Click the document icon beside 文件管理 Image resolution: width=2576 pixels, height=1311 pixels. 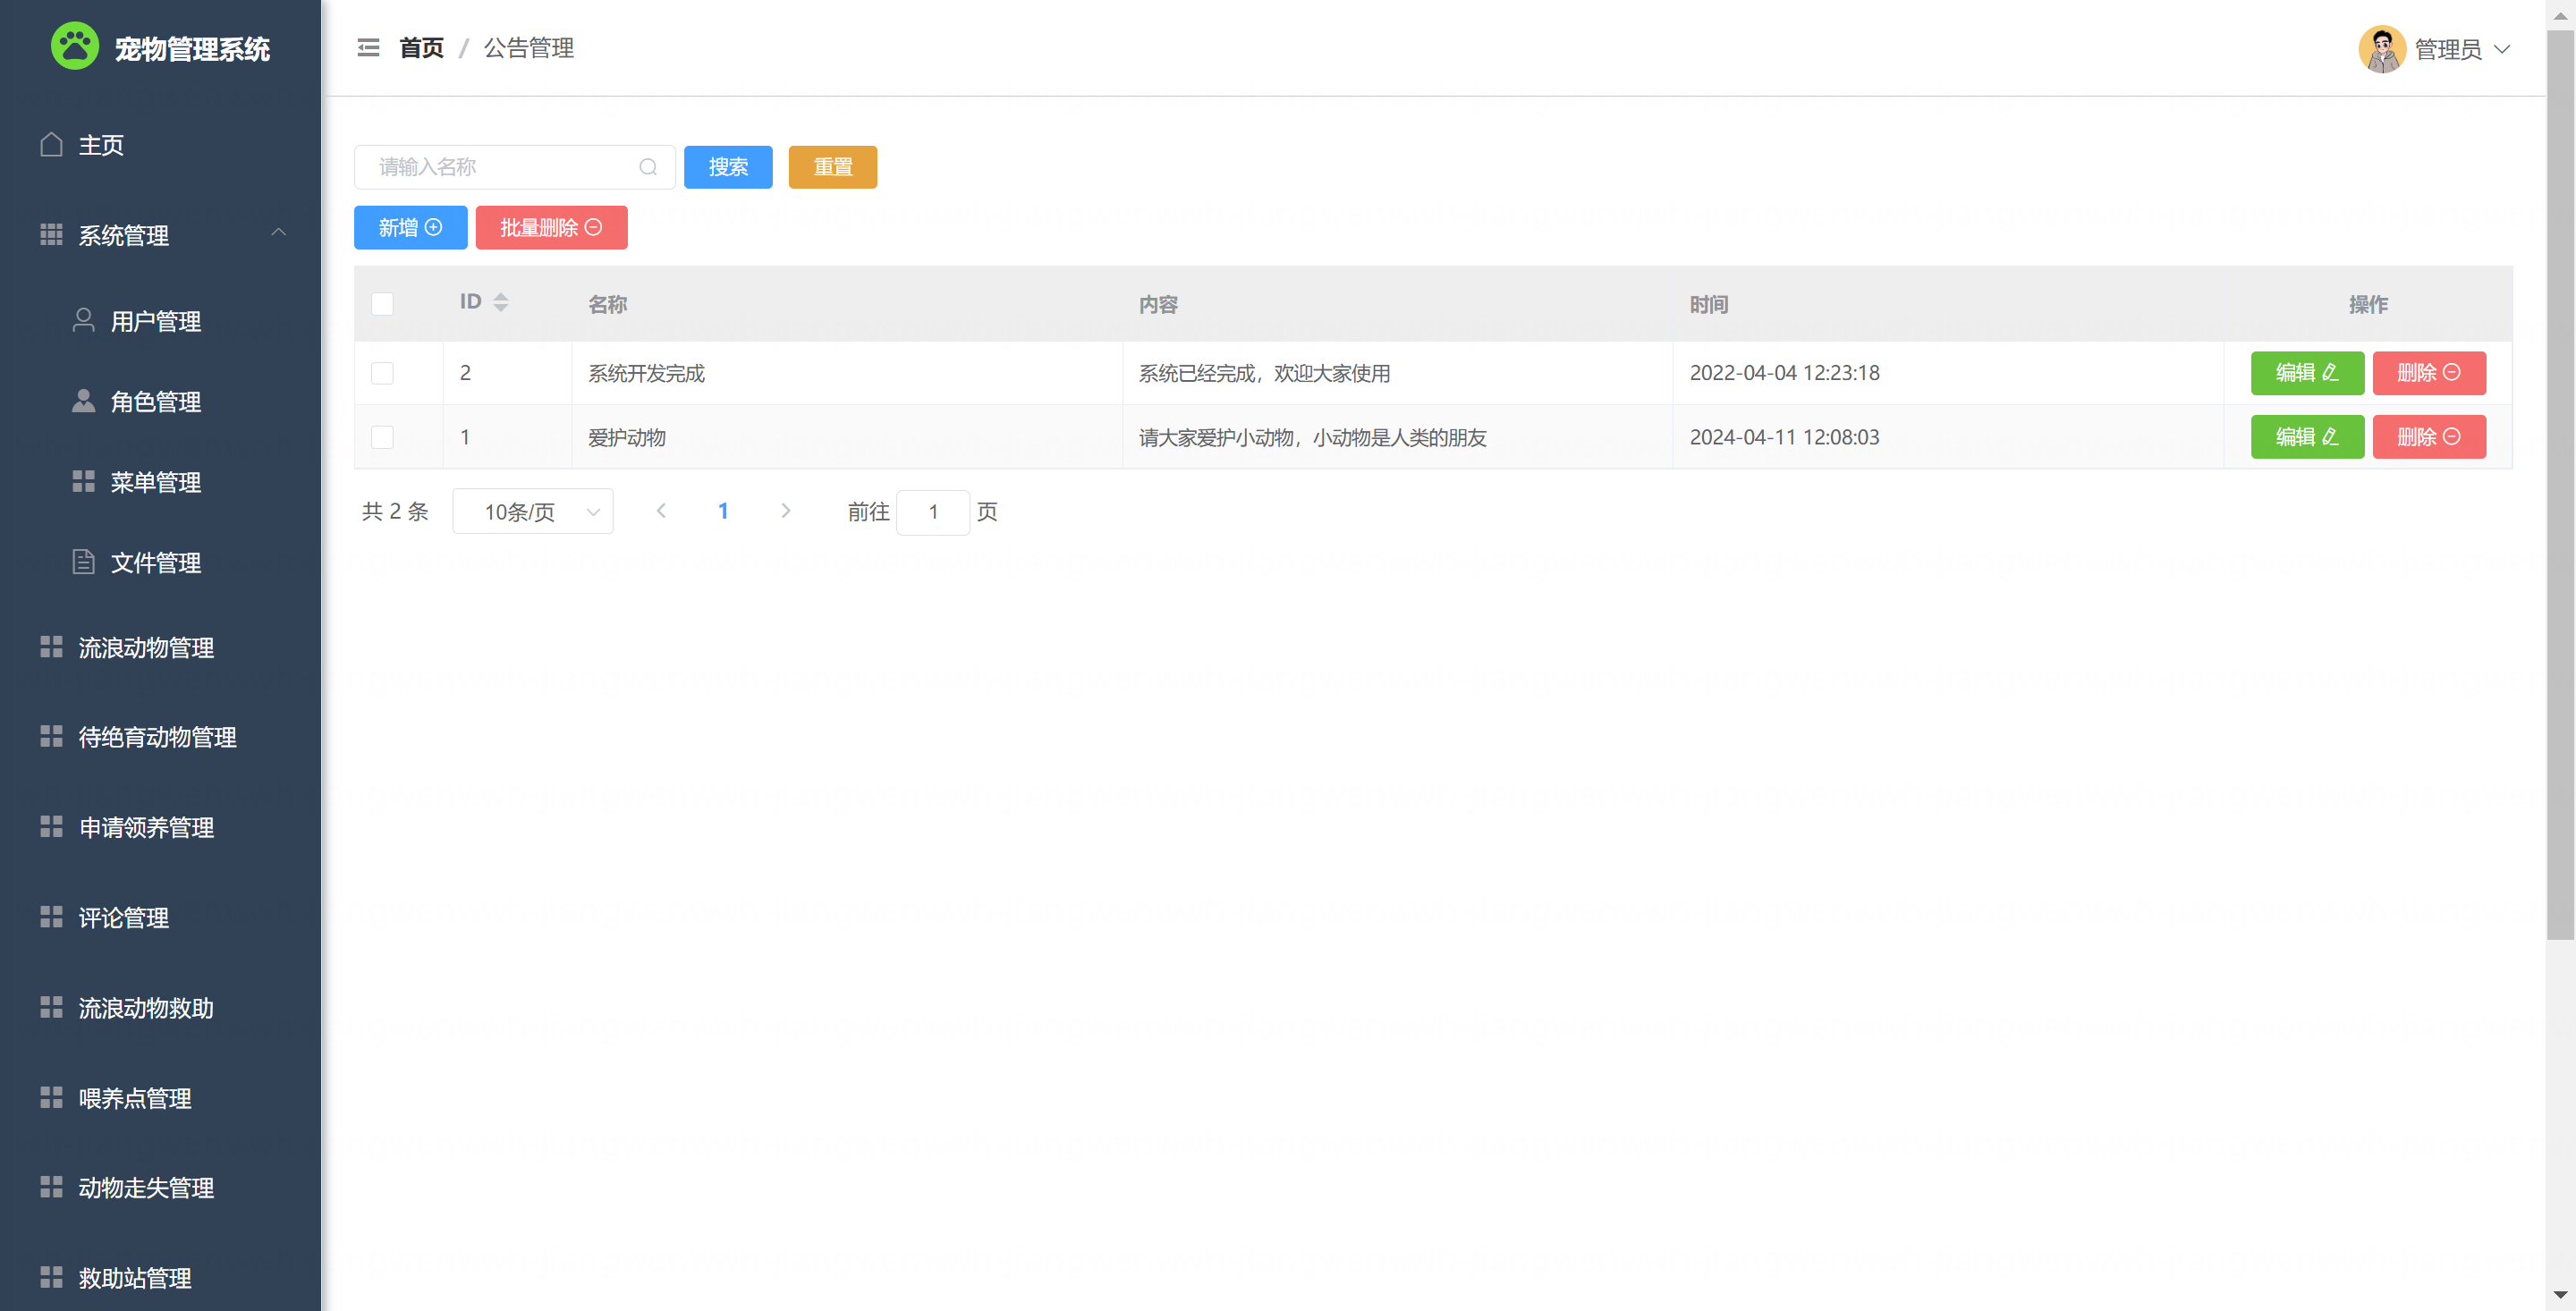(x=84, y=562)
